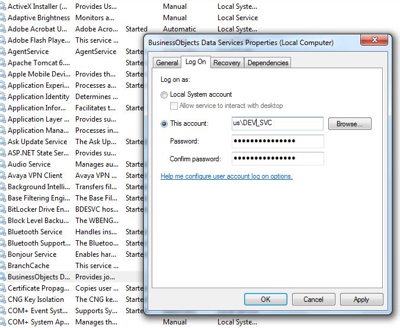400x328 pixels.
Task: Toggle Allow service to interact with desktop
Action: (174, 106)
